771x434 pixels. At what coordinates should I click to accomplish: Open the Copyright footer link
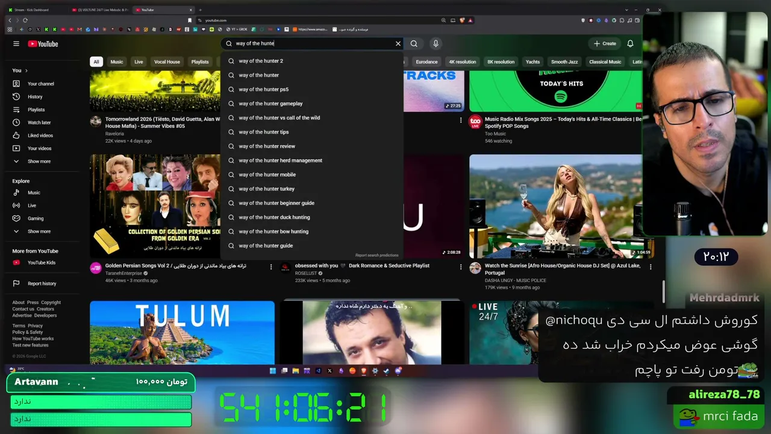[51, 303]
